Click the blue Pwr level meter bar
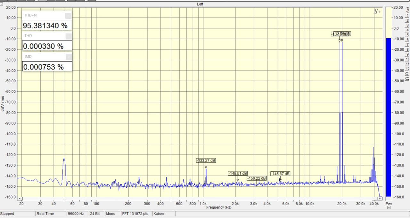Viewport: 410px width, 218px height. coord(389,117)
